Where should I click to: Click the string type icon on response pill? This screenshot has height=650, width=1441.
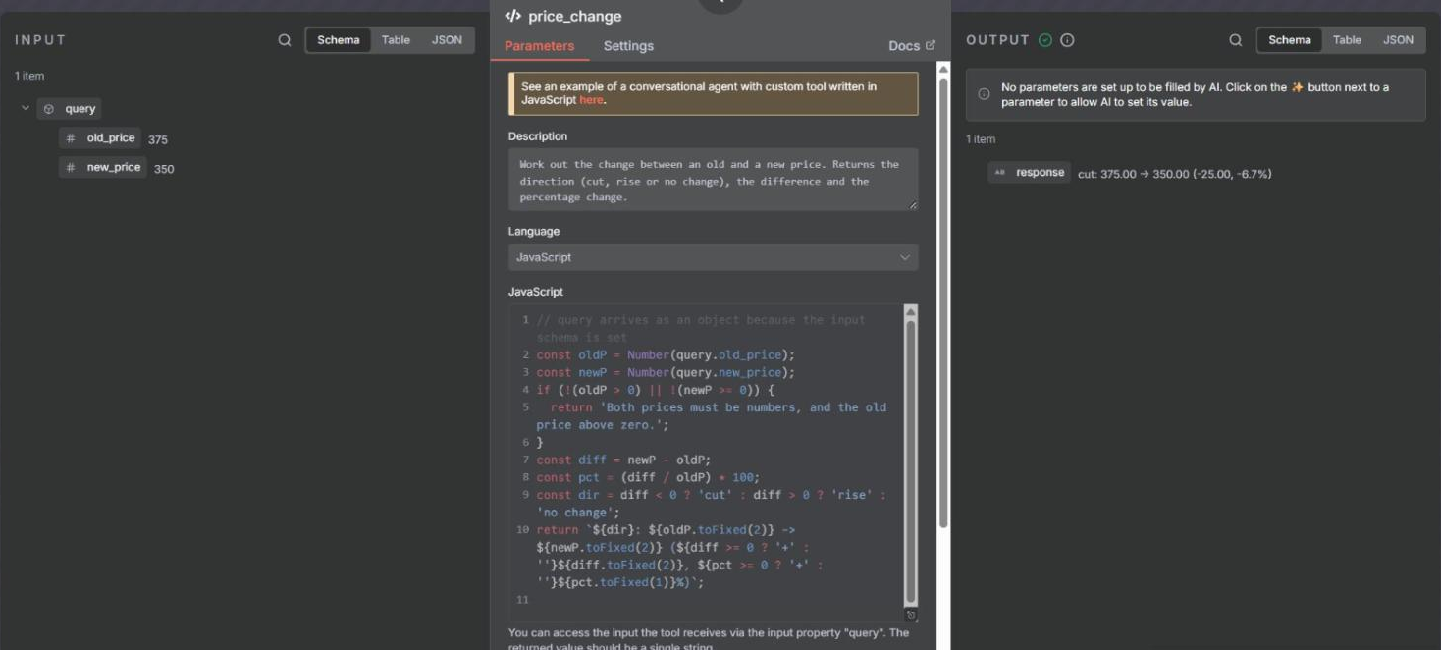click(1000, 173)
